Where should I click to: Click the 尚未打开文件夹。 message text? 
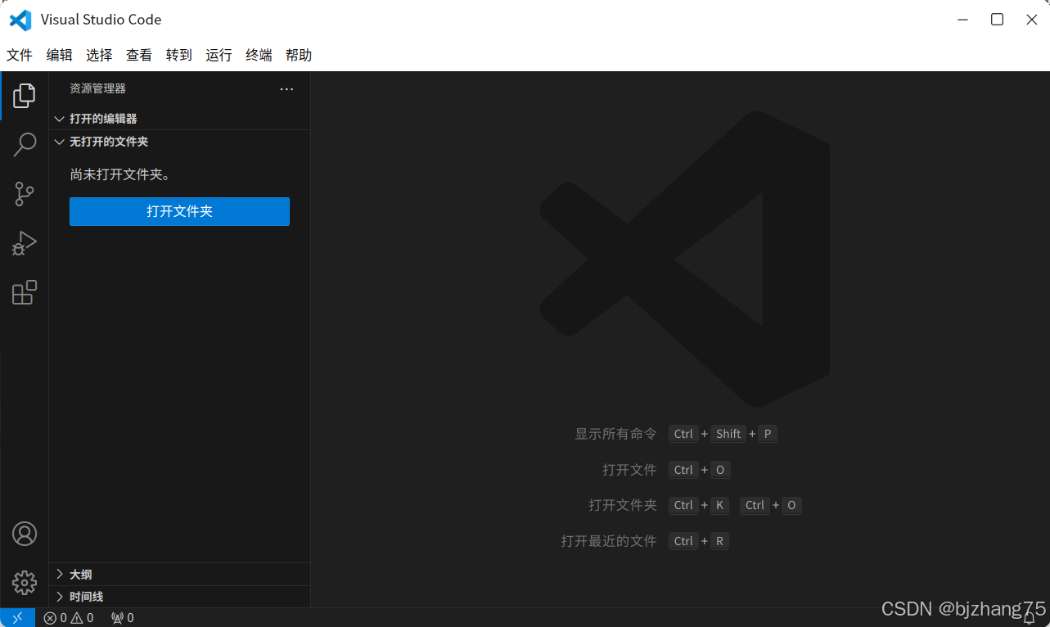[x=120, y=174]
